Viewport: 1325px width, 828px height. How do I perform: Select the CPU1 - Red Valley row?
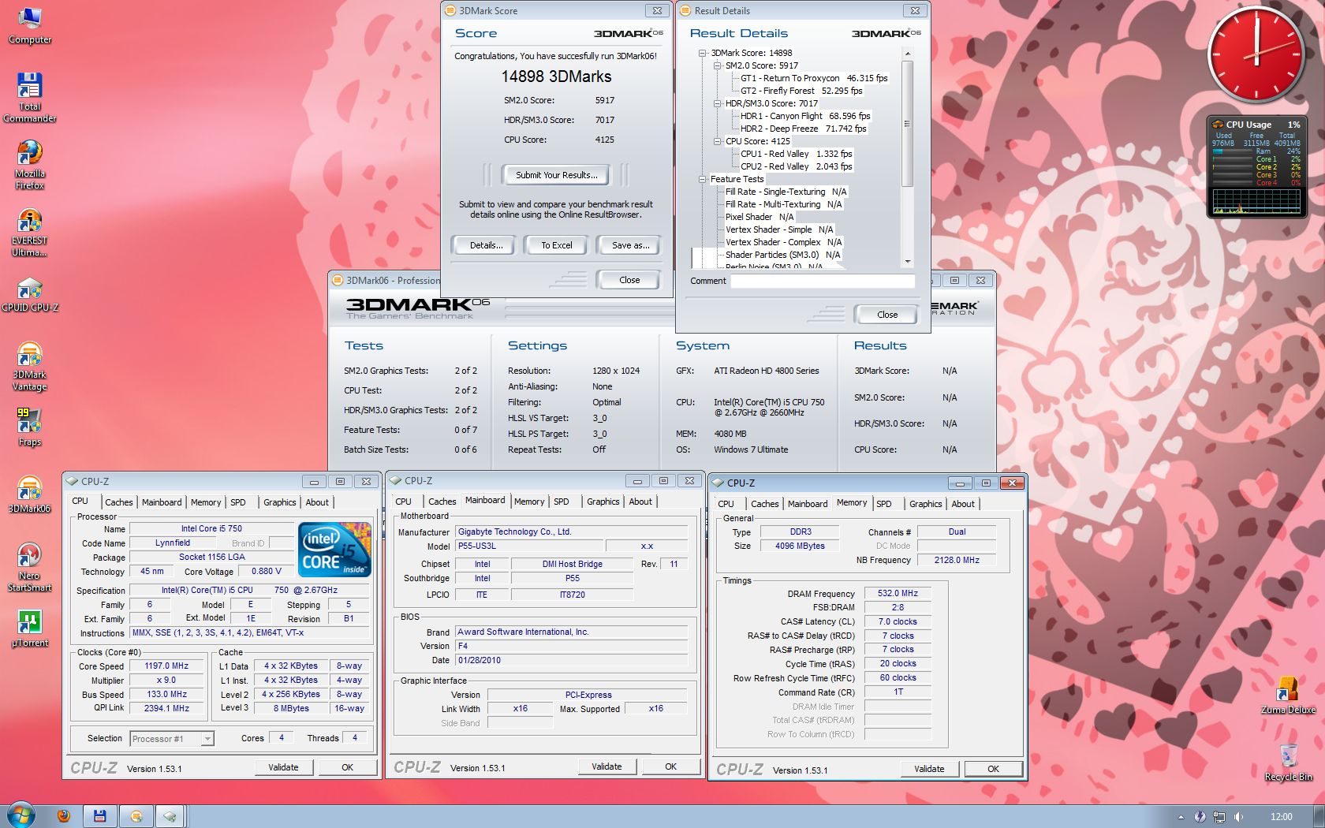coord(796,154)
